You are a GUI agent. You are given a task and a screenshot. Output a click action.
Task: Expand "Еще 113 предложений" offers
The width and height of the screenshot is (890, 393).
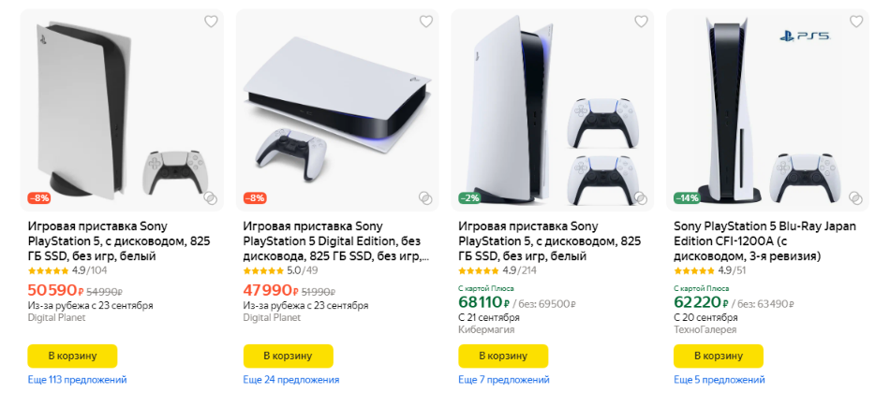[x=77, y=380]
